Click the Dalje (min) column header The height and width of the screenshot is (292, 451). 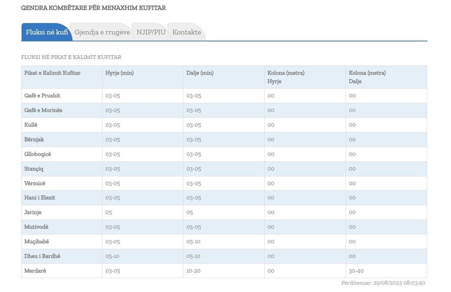(200, 73)
